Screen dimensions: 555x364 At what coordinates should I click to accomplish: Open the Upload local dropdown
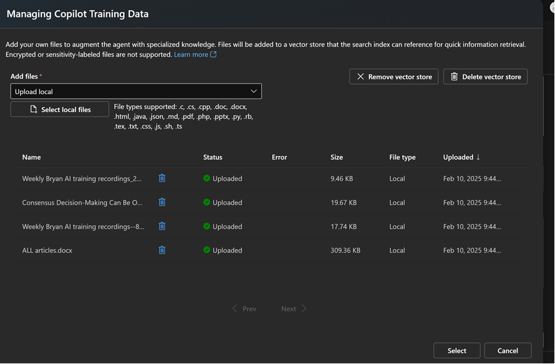[135, 92]
